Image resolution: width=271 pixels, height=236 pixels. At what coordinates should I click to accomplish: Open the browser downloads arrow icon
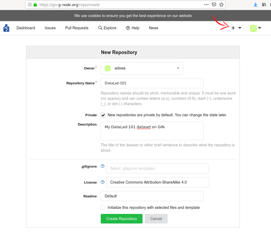[256, 5]
